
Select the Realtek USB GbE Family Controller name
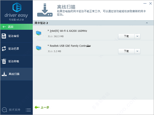tap(70, 46)
